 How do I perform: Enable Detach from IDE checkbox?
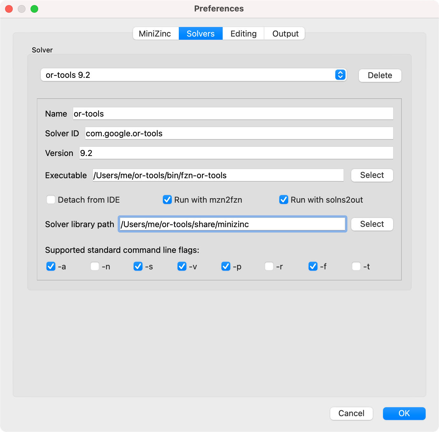click(51, 200)
